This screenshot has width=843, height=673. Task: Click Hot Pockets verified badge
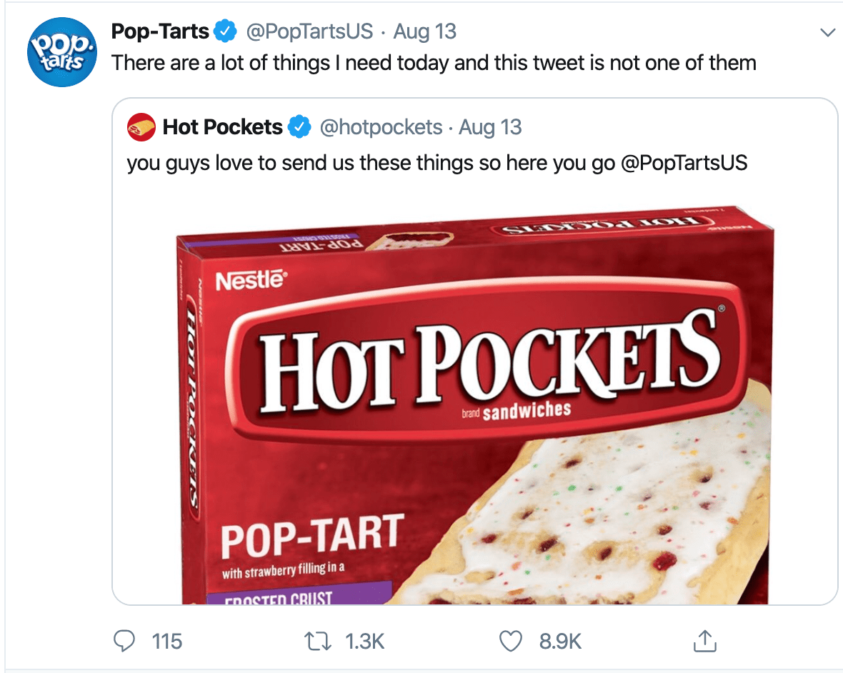pos(299,126)
